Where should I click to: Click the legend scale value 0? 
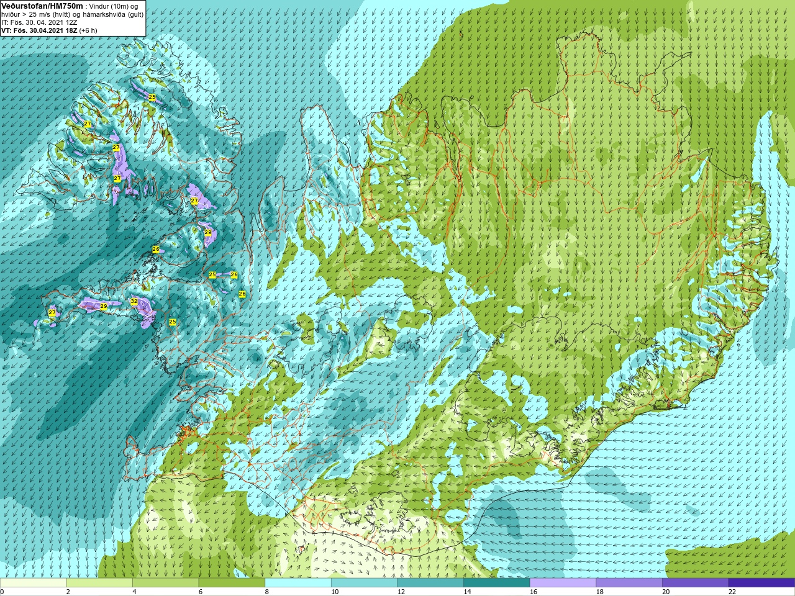2,592
